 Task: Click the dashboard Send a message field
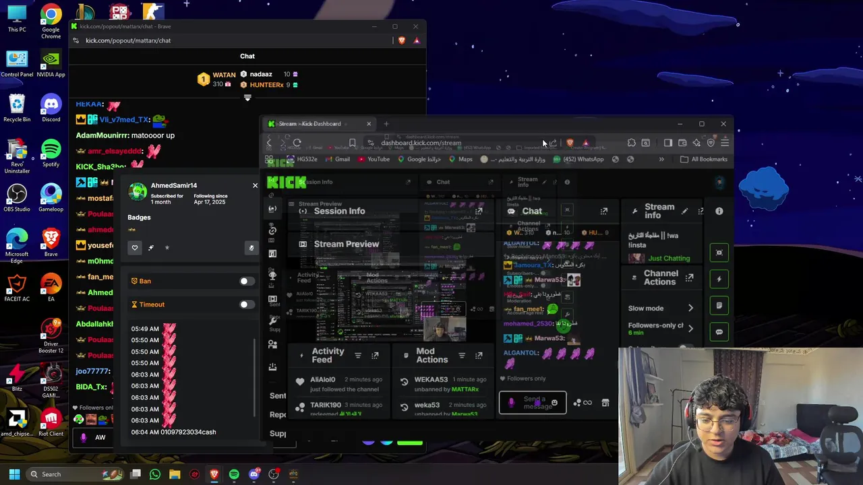coord(533,403)
